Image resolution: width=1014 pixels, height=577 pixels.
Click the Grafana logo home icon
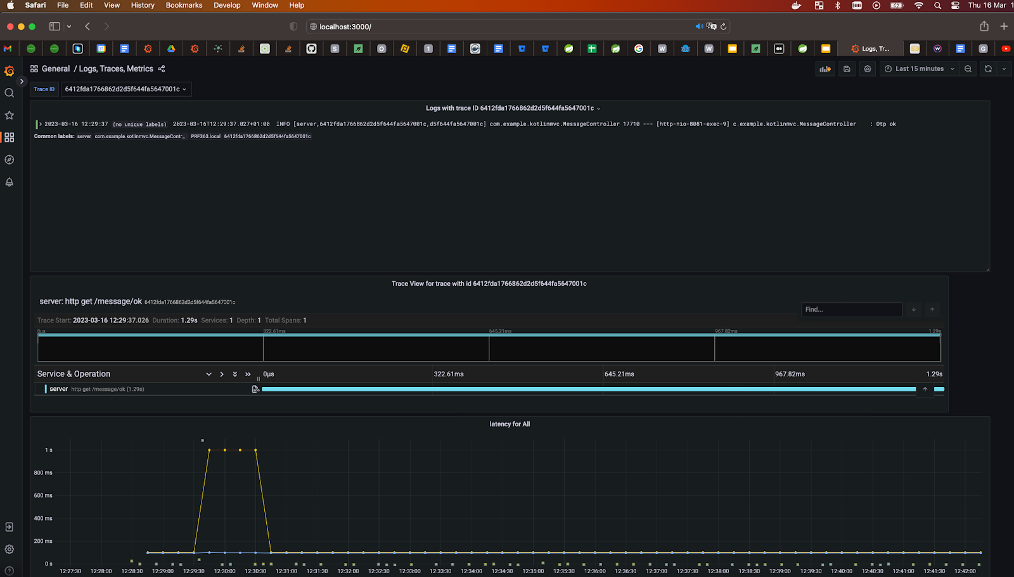point(9,71)
